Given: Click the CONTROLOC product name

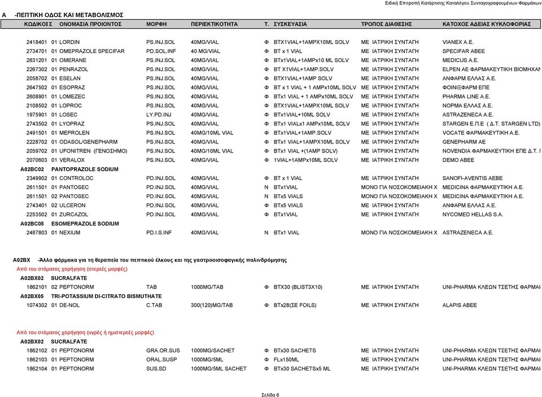Looking at the screenshot, I should (x=76, y=178).
